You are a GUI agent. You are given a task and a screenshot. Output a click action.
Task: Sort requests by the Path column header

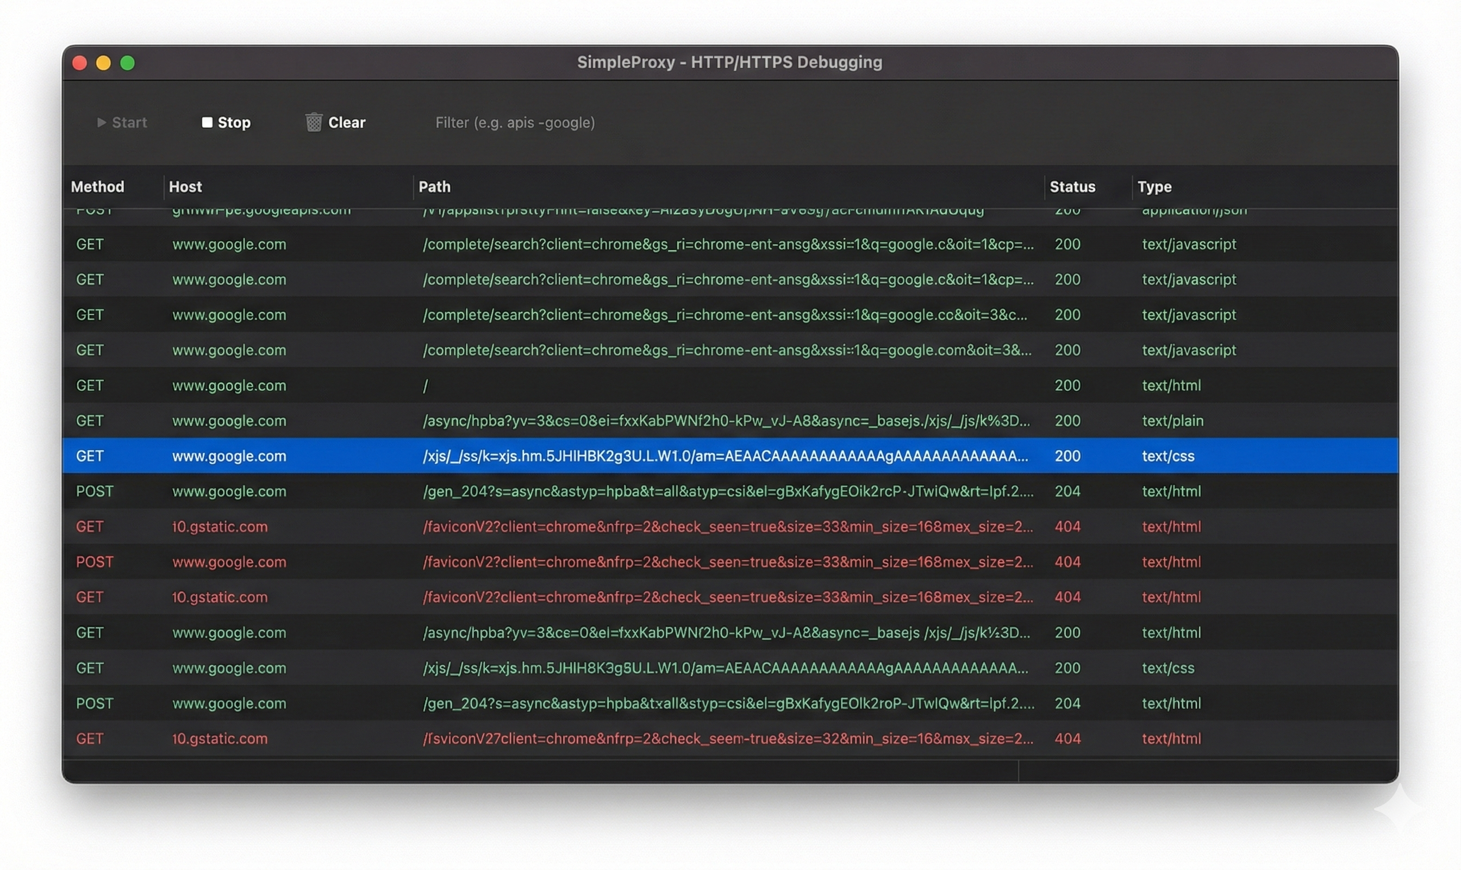pos(434,187)
